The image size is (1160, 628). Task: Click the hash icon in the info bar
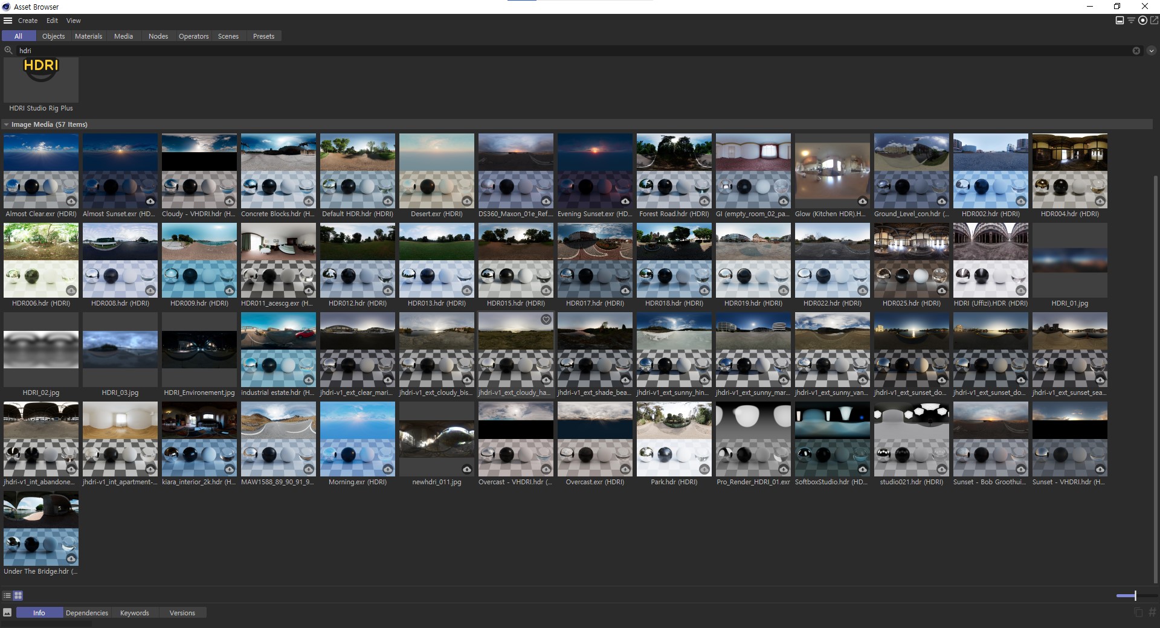(x=1152, y=612)
